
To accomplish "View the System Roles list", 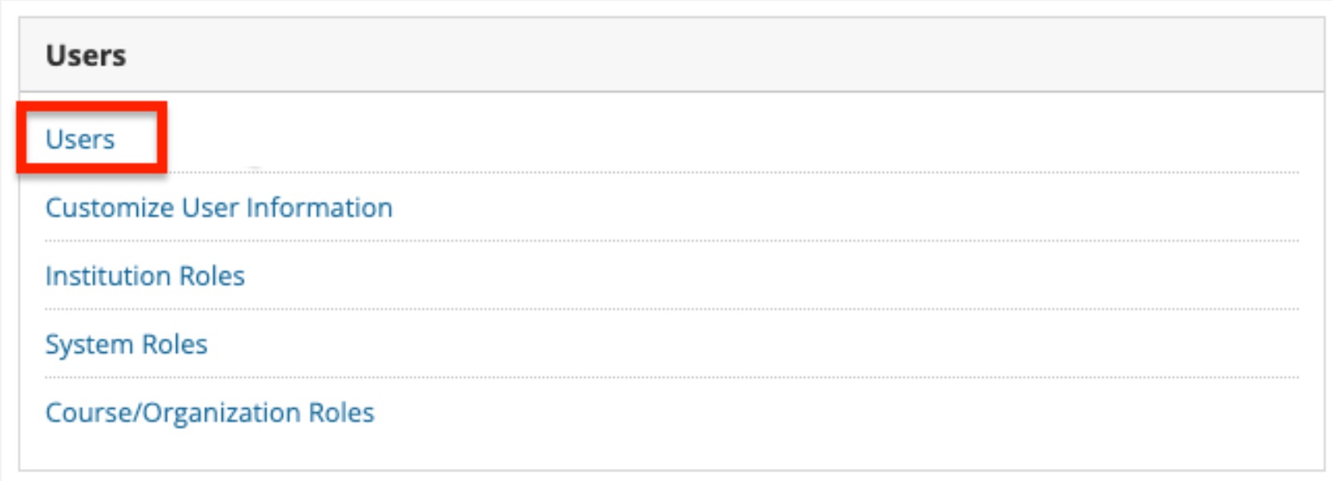I will (x=127, y=344).
